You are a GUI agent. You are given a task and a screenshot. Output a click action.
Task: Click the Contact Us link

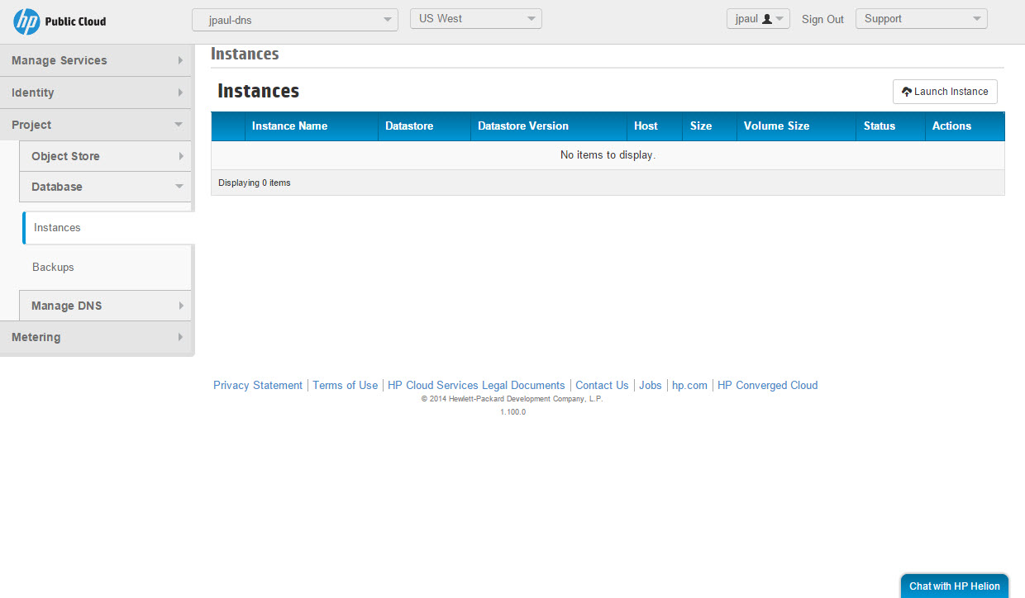pyautogui.click(x=602, y=385)
